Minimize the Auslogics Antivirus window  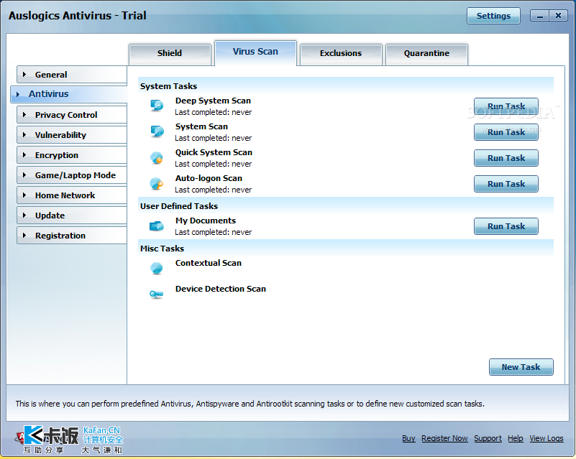click(x=539, y=16)
